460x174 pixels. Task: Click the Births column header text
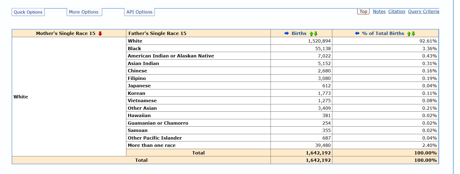pyautogui.click(x=299, y=33)
